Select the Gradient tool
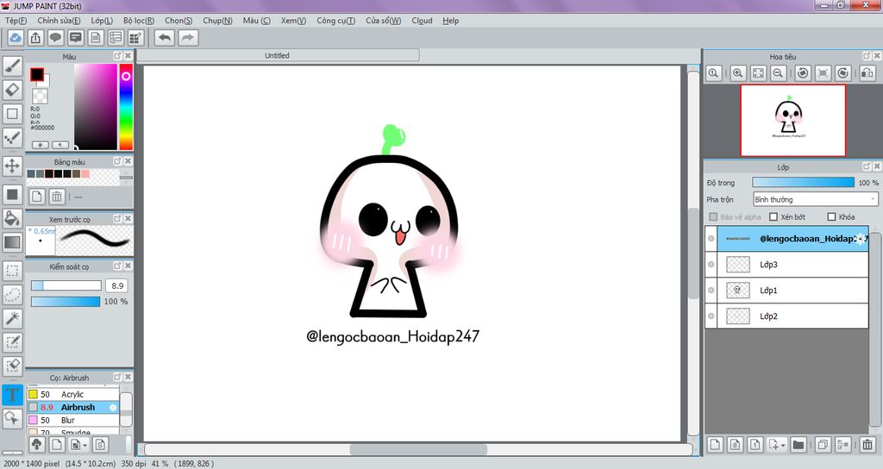 [12, 242]
